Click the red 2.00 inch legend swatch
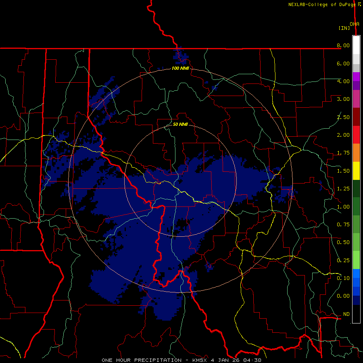Image resolution: width=363 pixels, height=363 pixels. click(356, 135)
